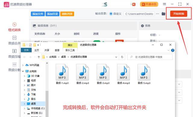Image resolution: width=193 pixels, height=117 pixels.
Task: Open the 音乐工具 ribbon tab
Action: coord(70,50)
